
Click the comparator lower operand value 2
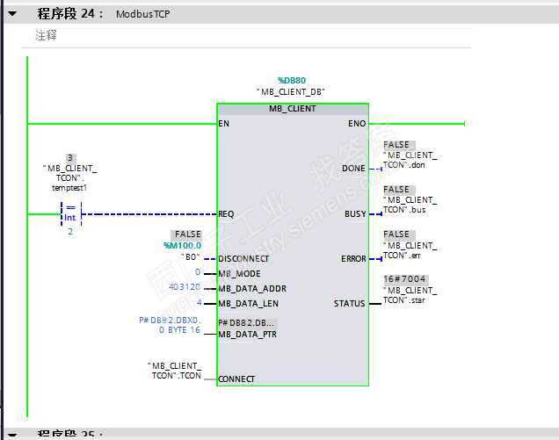[x=70, y=232]
